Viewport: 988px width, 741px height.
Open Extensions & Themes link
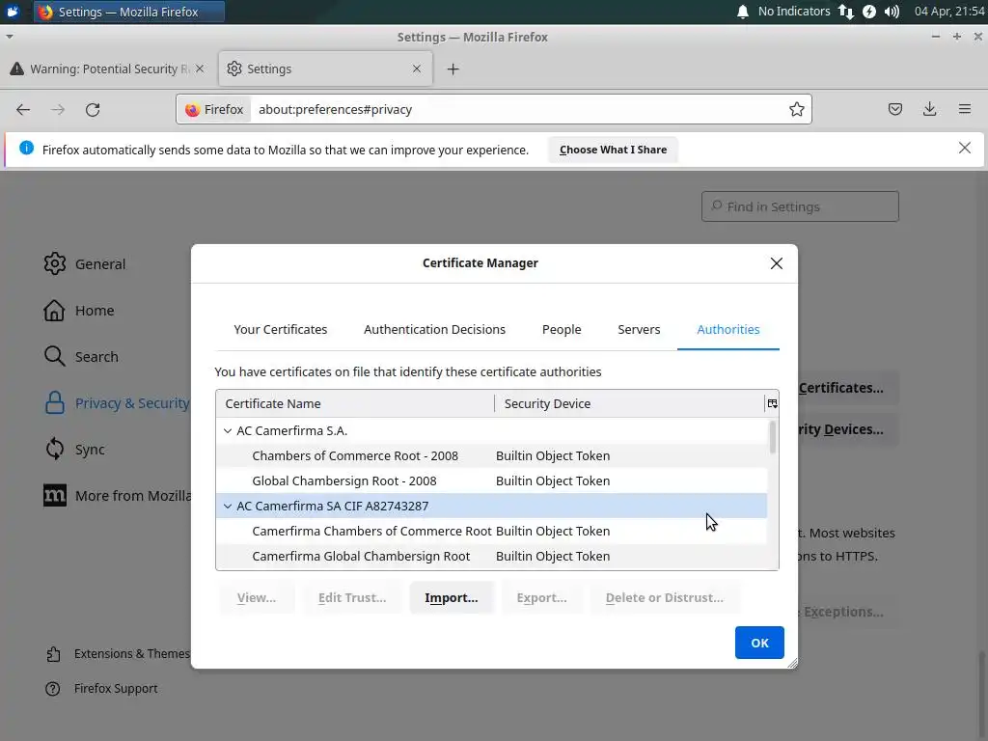pos(118,654)
